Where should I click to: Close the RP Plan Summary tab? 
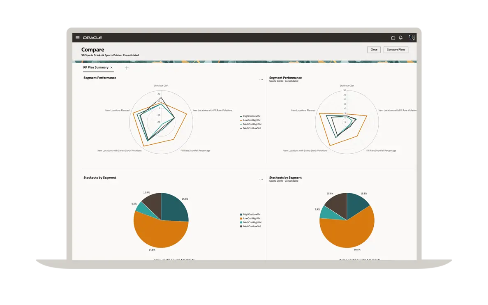111,67
